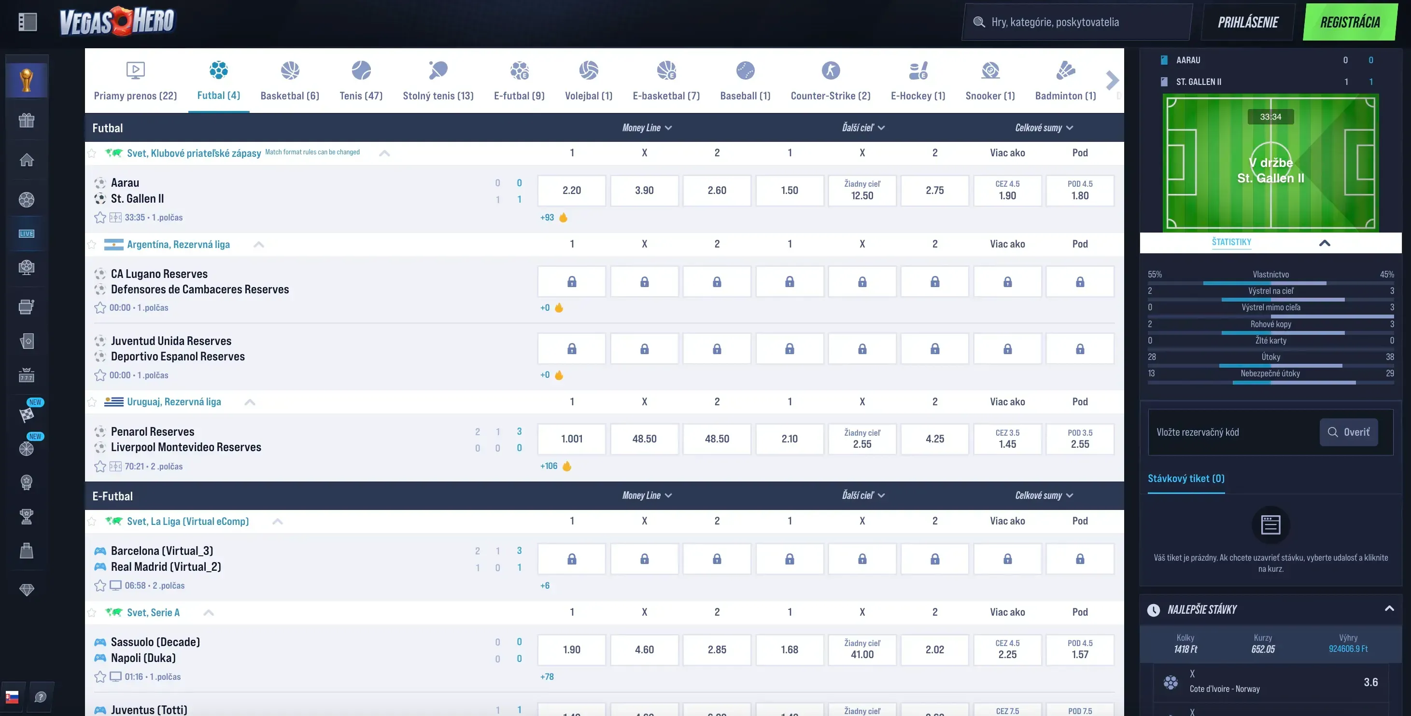
Task: Open the checkered racing flag icon in sidebar
Action: [26, 414]
